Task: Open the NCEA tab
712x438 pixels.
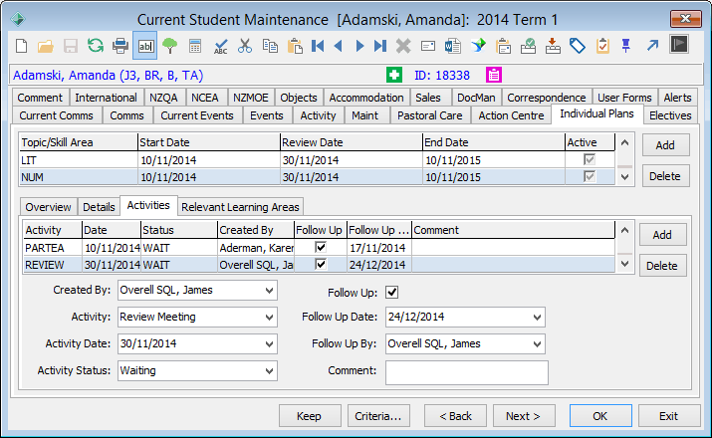Action: (x=205, y=98)
